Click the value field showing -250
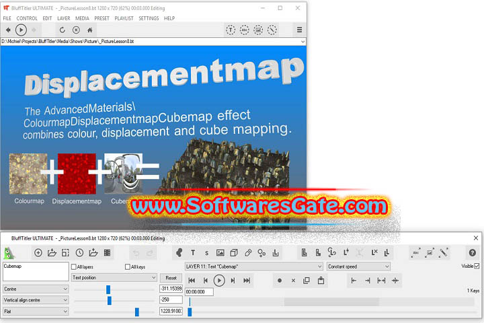Image resolution: width=484 pixels, height=323 pixels. 171,299
